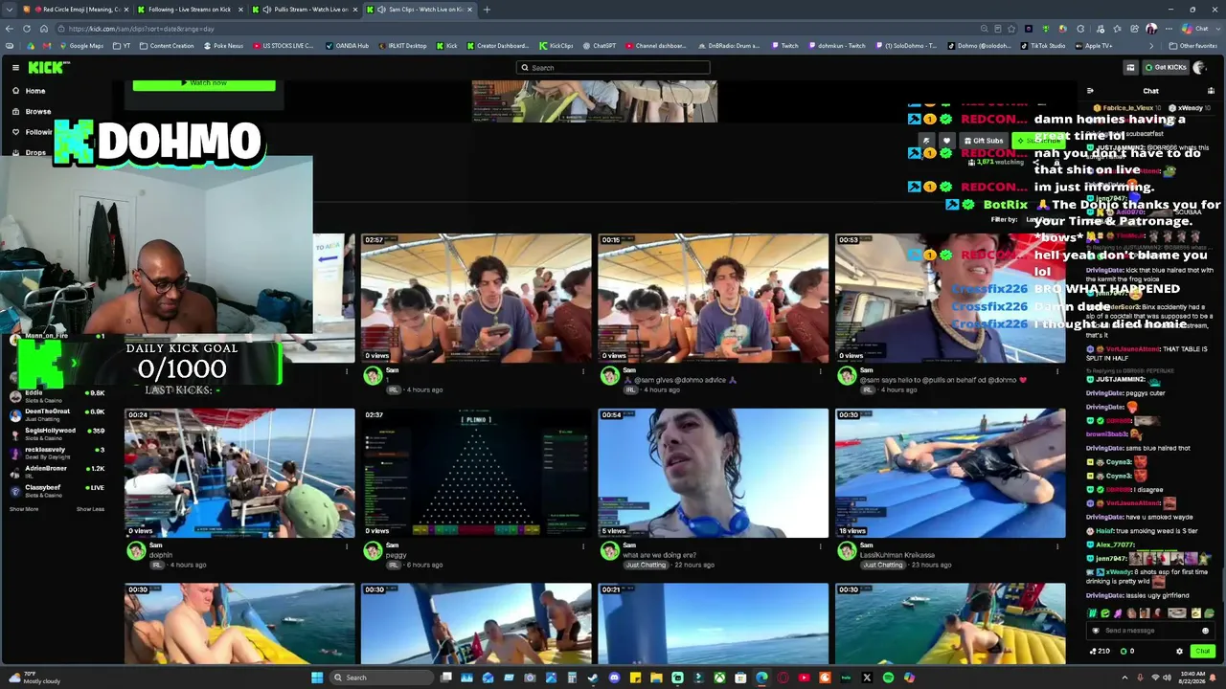
Task: Open a new browser tab
Action: (487, 10)
